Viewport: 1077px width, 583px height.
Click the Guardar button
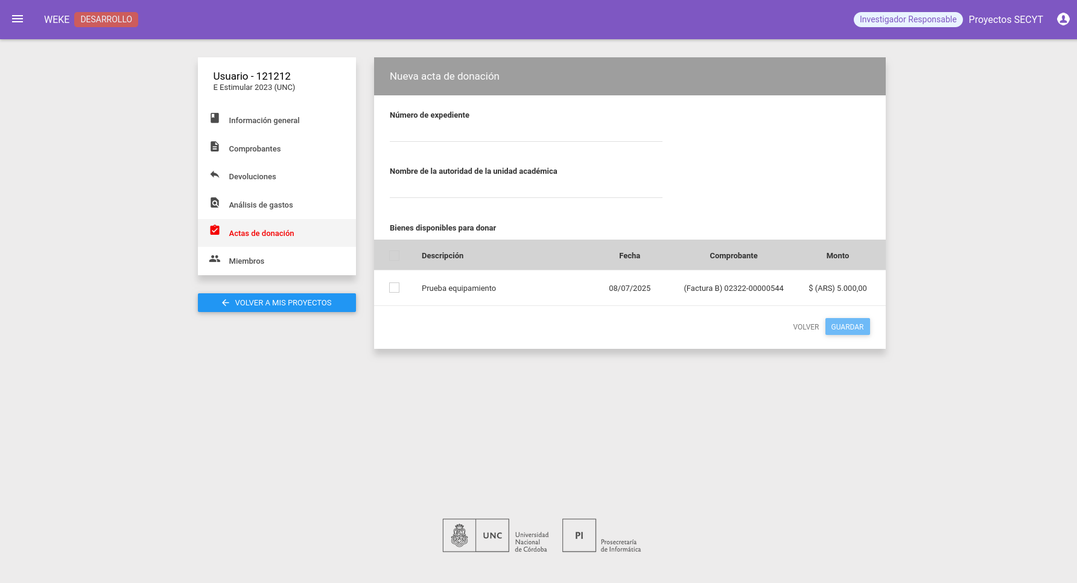click(847, 327)
